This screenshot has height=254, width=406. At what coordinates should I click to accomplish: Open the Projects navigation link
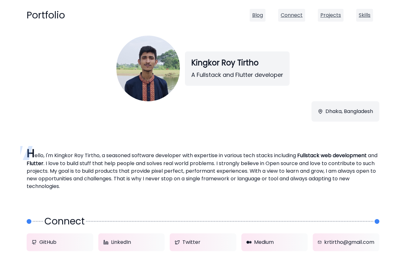[x=331, y=15]
